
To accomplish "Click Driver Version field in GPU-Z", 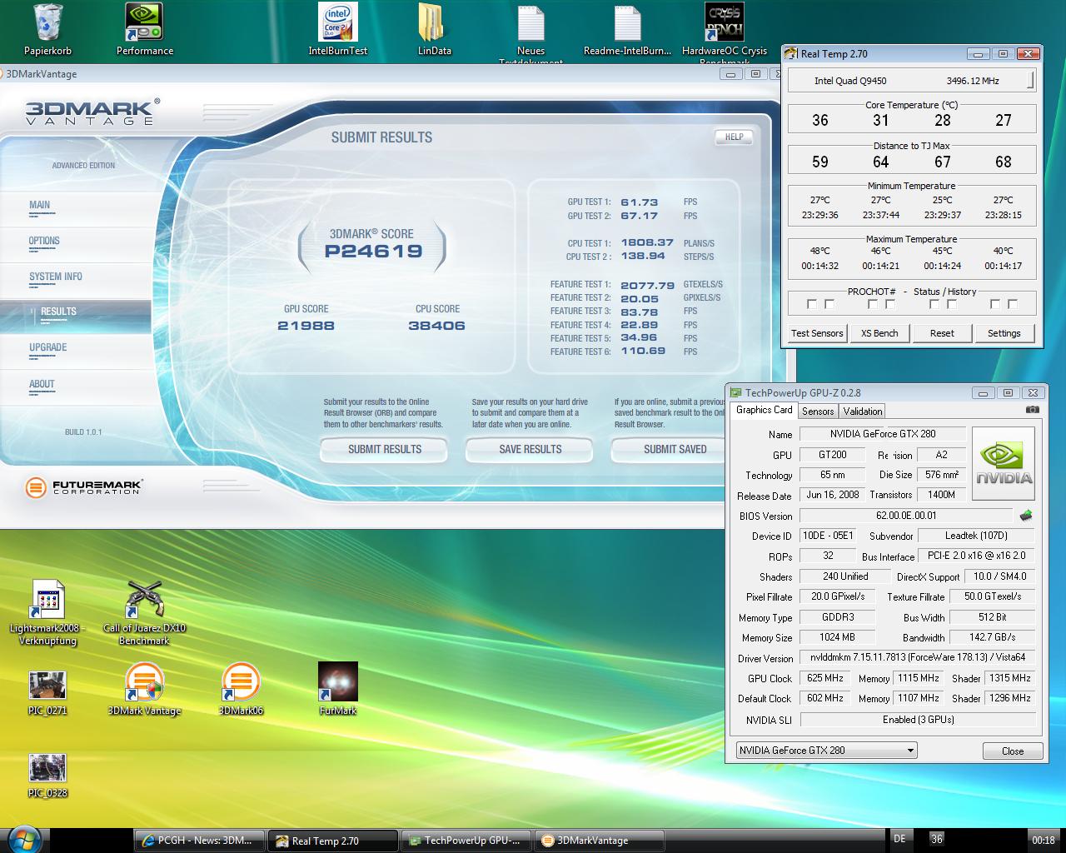I will tap(918, 657).
